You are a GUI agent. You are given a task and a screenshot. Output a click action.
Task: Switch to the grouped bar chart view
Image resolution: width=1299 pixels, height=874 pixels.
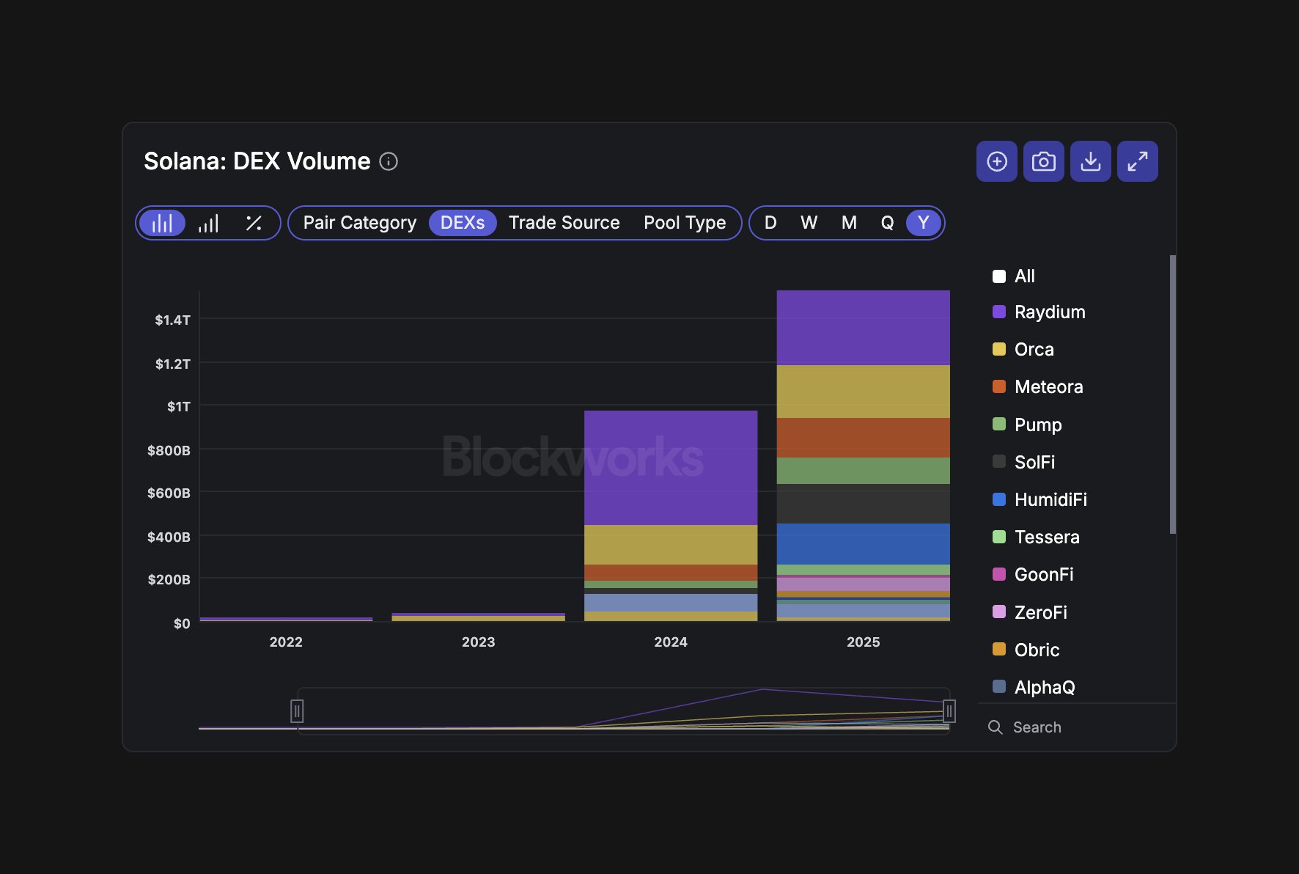pos(210,223)
